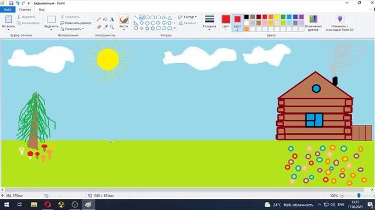Image resolution: width=375 pixels, height=210 pixels.
Task: Click the 1360 × 623пкс canvas size text
Action: coord(104,196)
